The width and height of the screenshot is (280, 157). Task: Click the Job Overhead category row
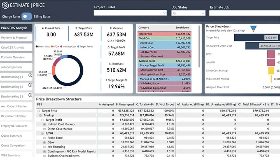[164, 52]
